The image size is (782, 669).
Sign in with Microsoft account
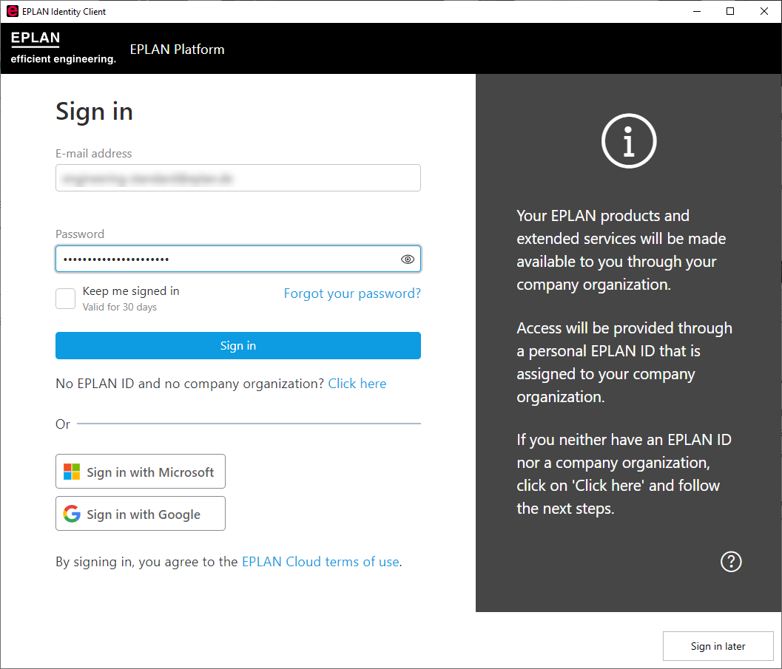[141, 472]
